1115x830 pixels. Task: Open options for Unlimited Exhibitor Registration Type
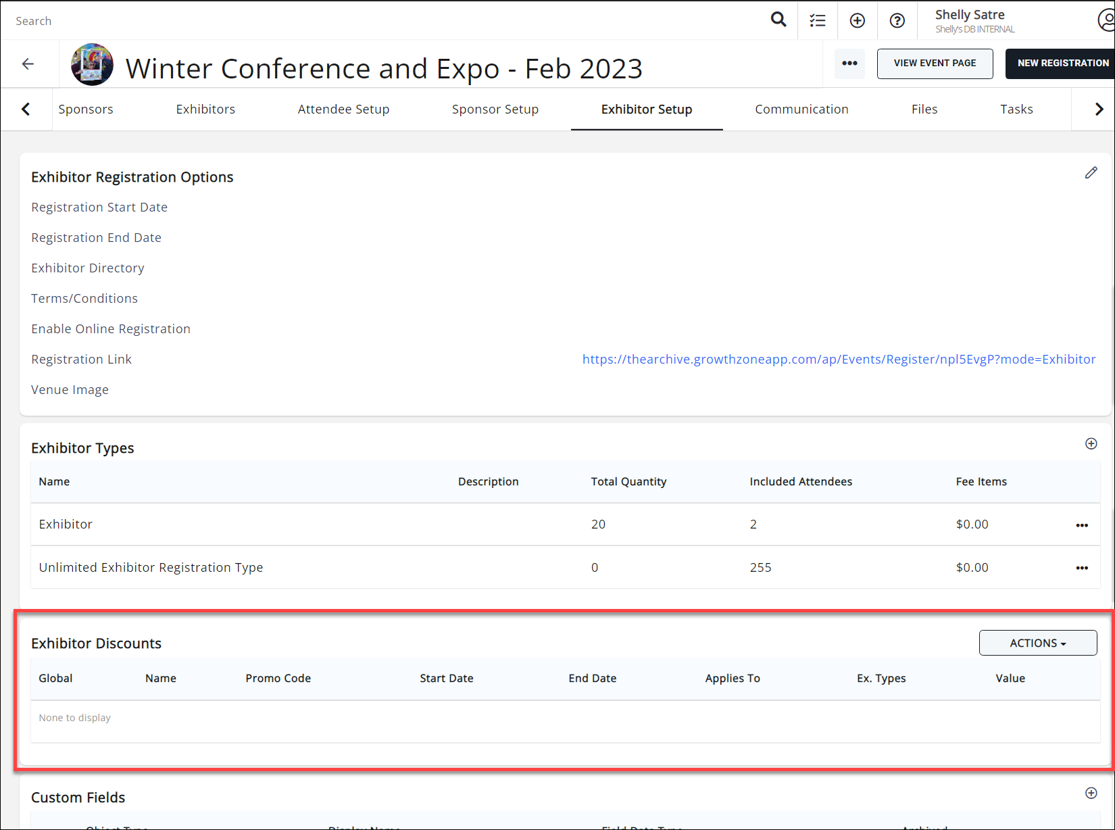[1082, 568]
